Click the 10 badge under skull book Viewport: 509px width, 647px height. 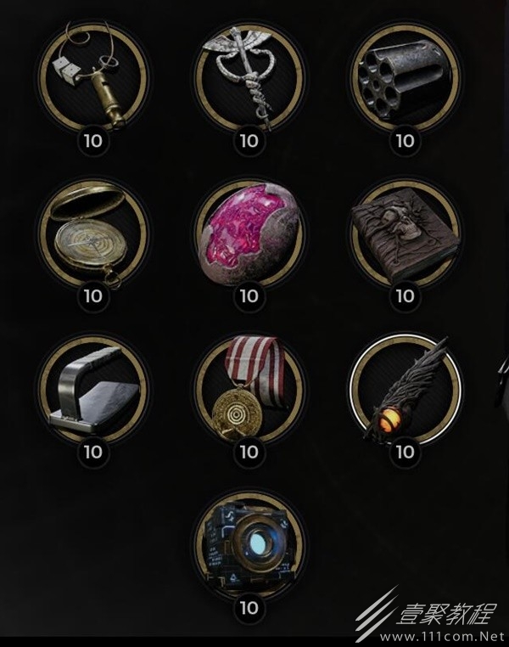click(405, 296)
